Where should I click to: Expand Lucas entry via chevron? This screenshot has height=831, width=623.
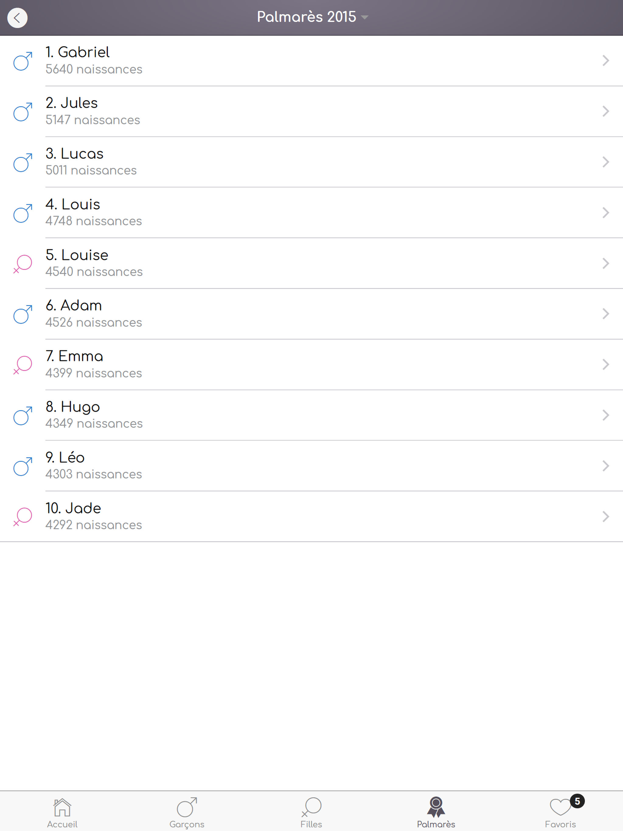point(605,162)
